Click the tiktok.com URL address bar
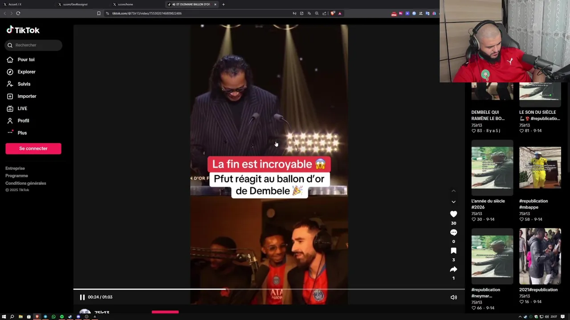570x320 pixels. pyautogui.click(x=196, y=13)
